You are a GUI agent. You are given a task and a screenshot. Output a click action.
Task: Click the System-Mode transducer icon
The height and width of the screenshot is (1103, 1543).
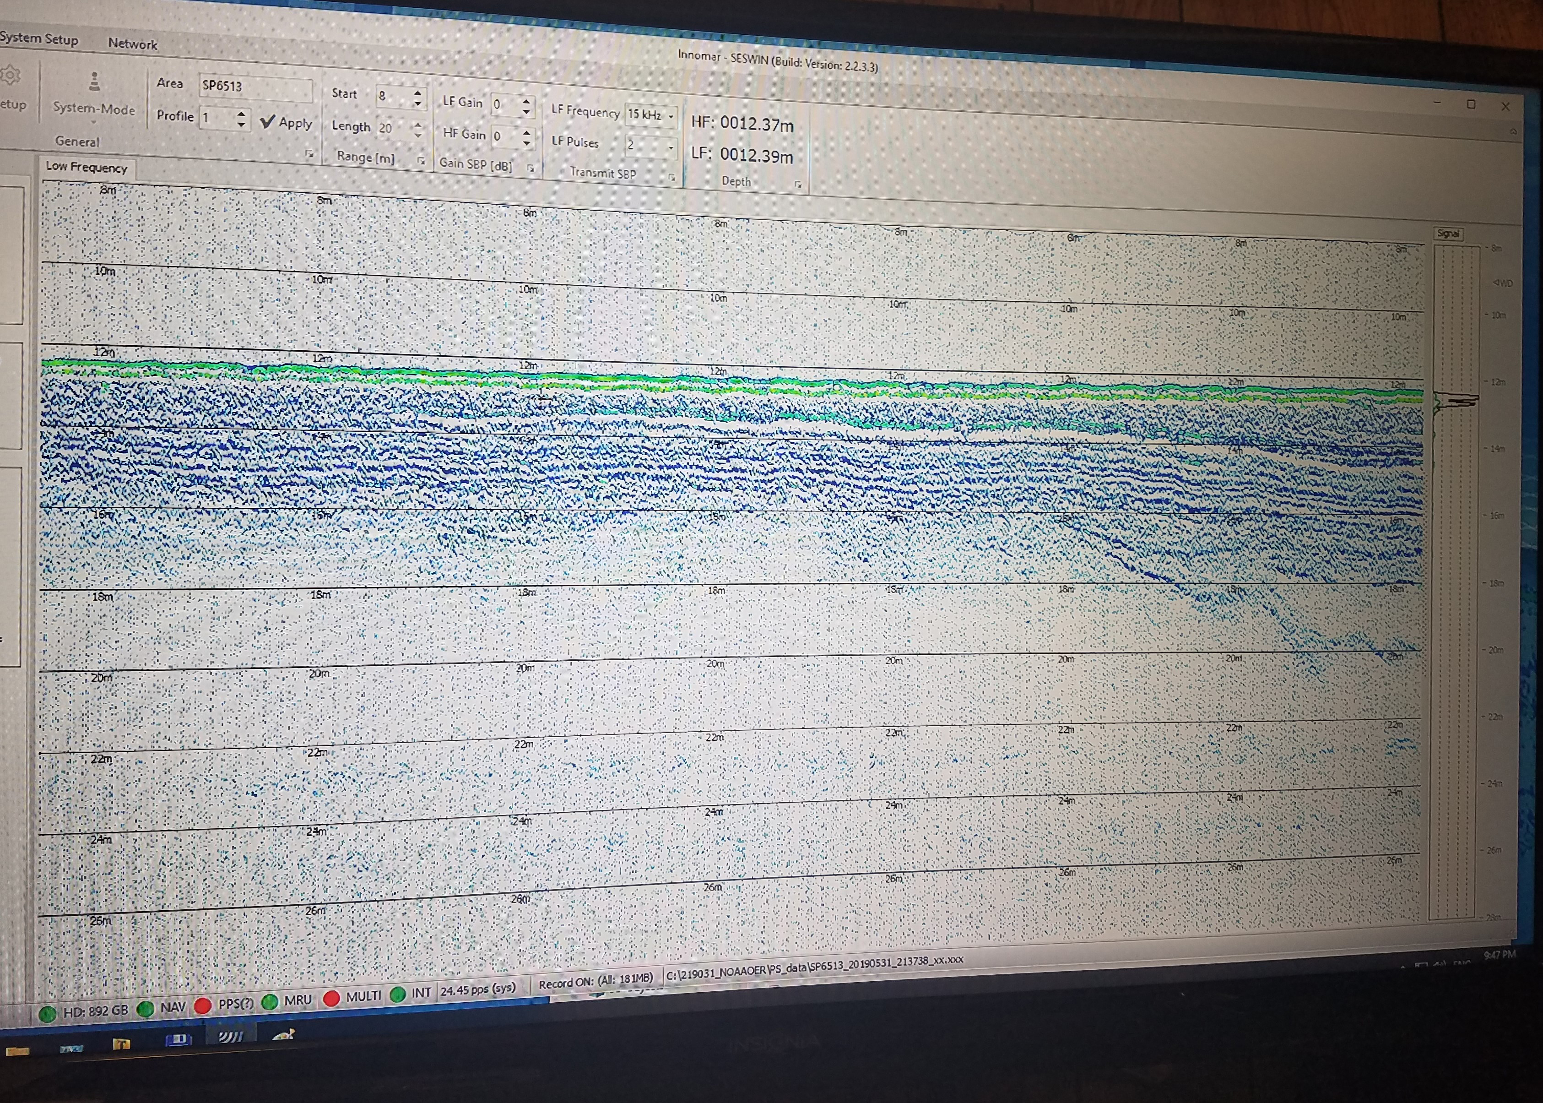point(94,82)
